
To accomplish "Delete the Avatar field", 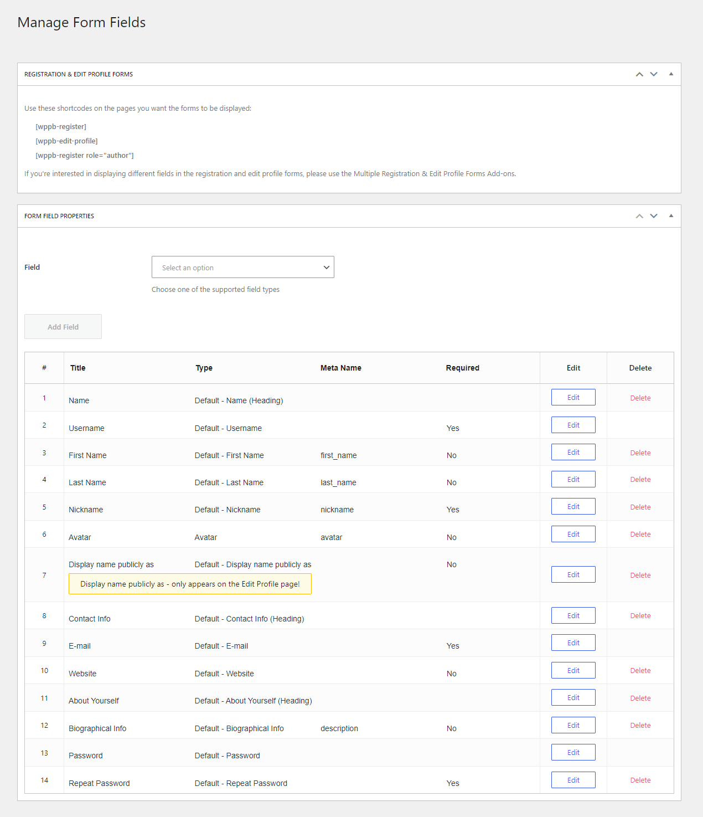I will click(640, 535).
